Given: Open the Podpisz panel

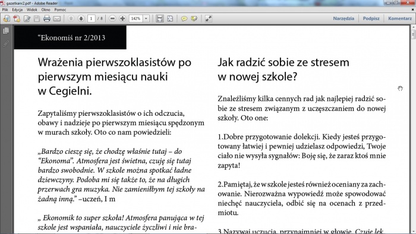Looking at the screenshot, I should [x=371, y=18].
